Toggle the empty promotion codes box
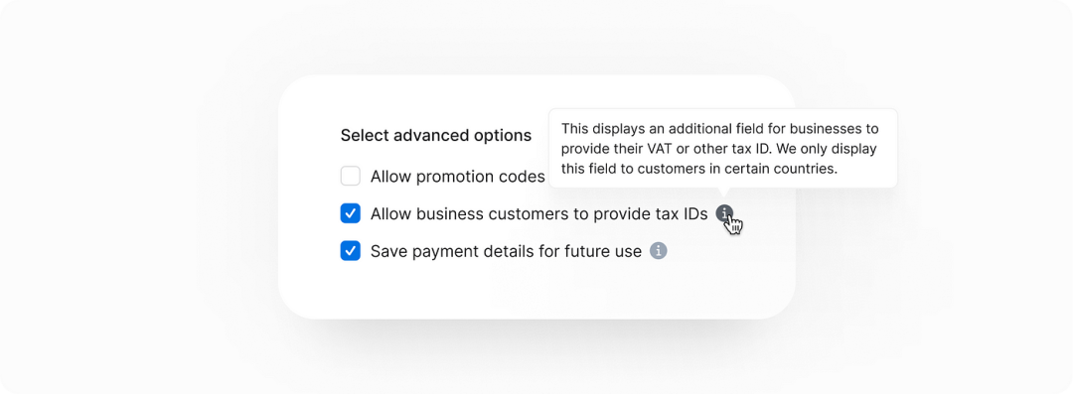 (x=351, y=177)
